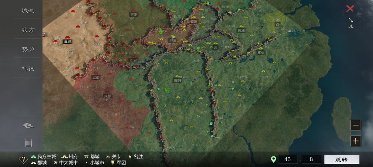
Task: Select 襄阳 city label on map
Action: click(x=177, y=81)
